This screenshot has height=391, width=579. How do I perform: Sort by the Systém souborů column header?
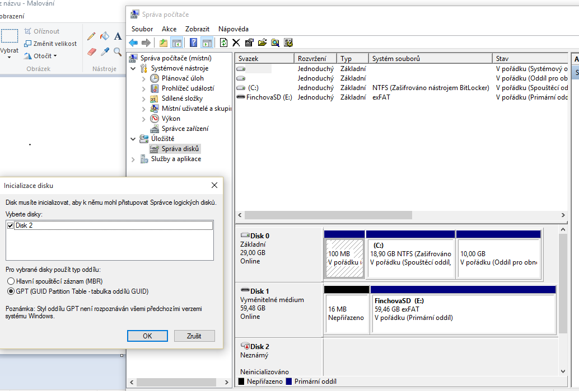(x=430, y=58)
